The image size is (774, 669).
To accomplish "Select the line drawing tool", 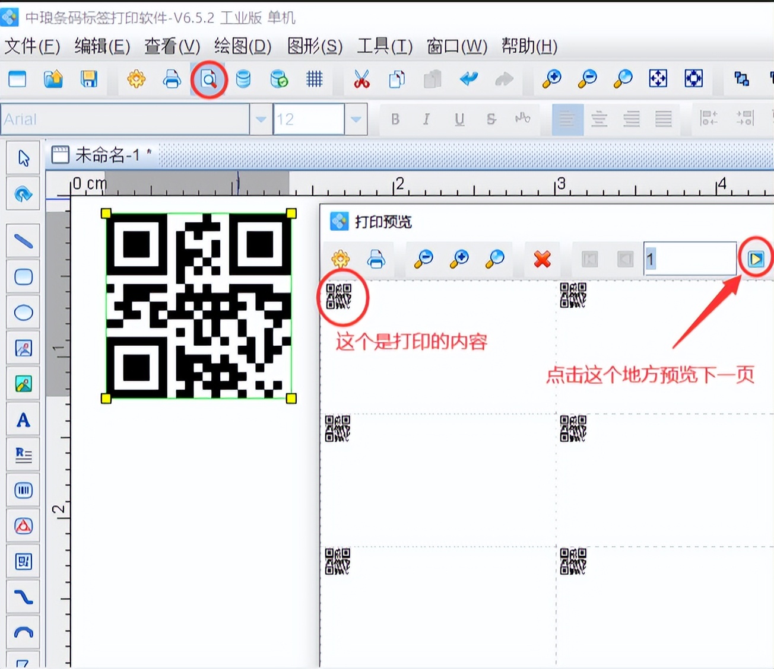I will [x=23, y=241].
